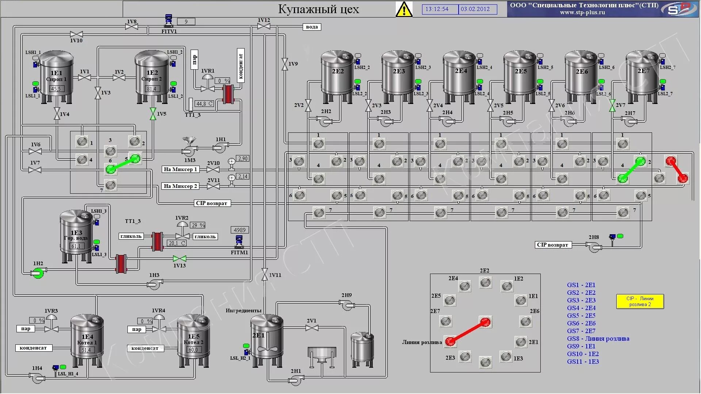This screenshot has width=701, height=394.
Task: Click the yellow warning alarm triangle
Action: point(404,10)
